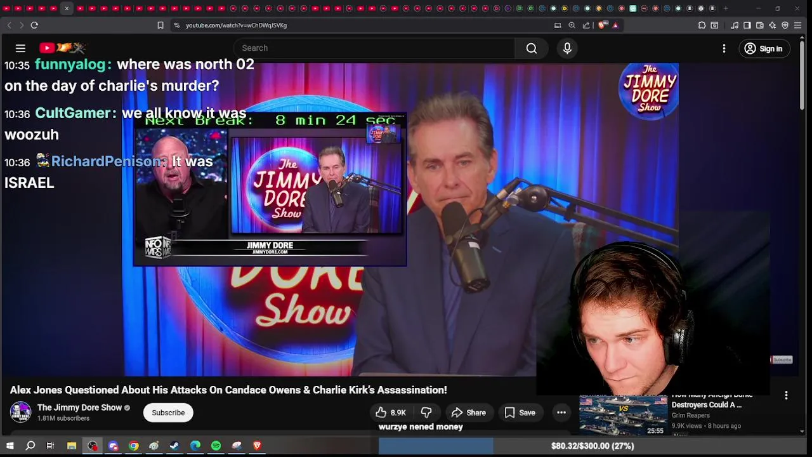This screenshot has height=457, width=812.
Task: Start voice search with microphone icon
Action: 567,48
